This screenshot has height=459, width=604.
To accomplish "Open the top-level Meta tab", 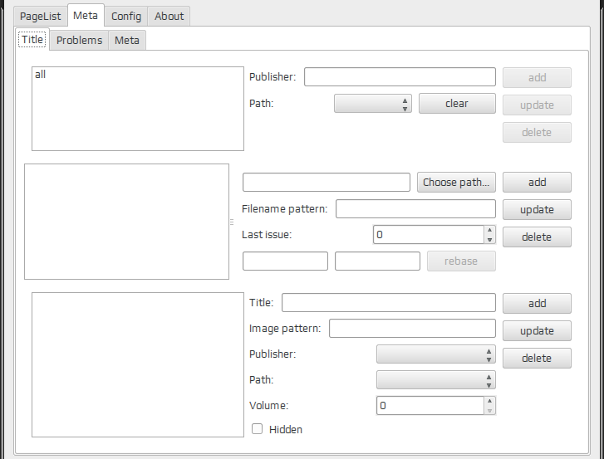I will tap(86, 16).
